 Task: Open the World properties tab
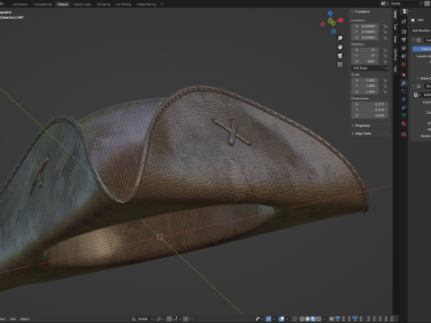point(404,65)
